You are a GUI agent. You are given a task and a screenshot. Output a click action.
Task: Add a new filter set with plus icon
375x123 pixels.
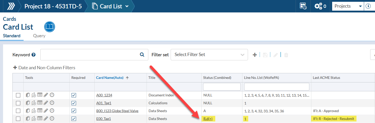click(x=255, y=55)
